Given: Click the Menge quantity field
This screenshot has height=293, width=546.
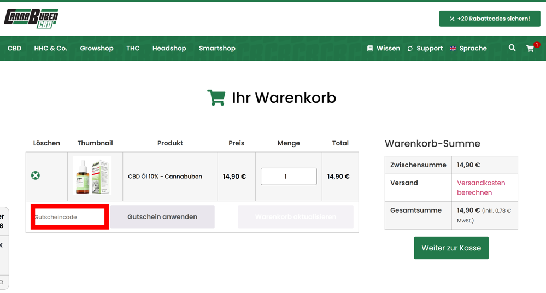Looking at the screenshot, I should (289, 176).
